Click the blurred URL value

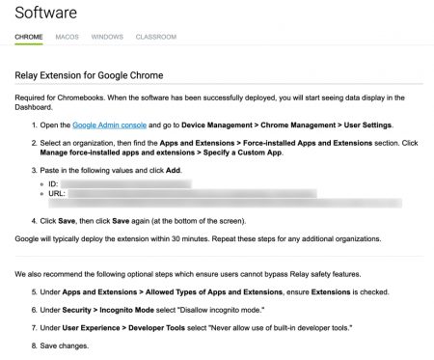pyautogui.click(x=225, y=198)
